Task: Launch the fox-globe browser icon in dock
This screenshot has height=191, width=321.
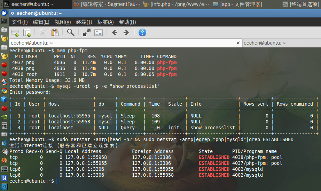Action: coord(4,82)
